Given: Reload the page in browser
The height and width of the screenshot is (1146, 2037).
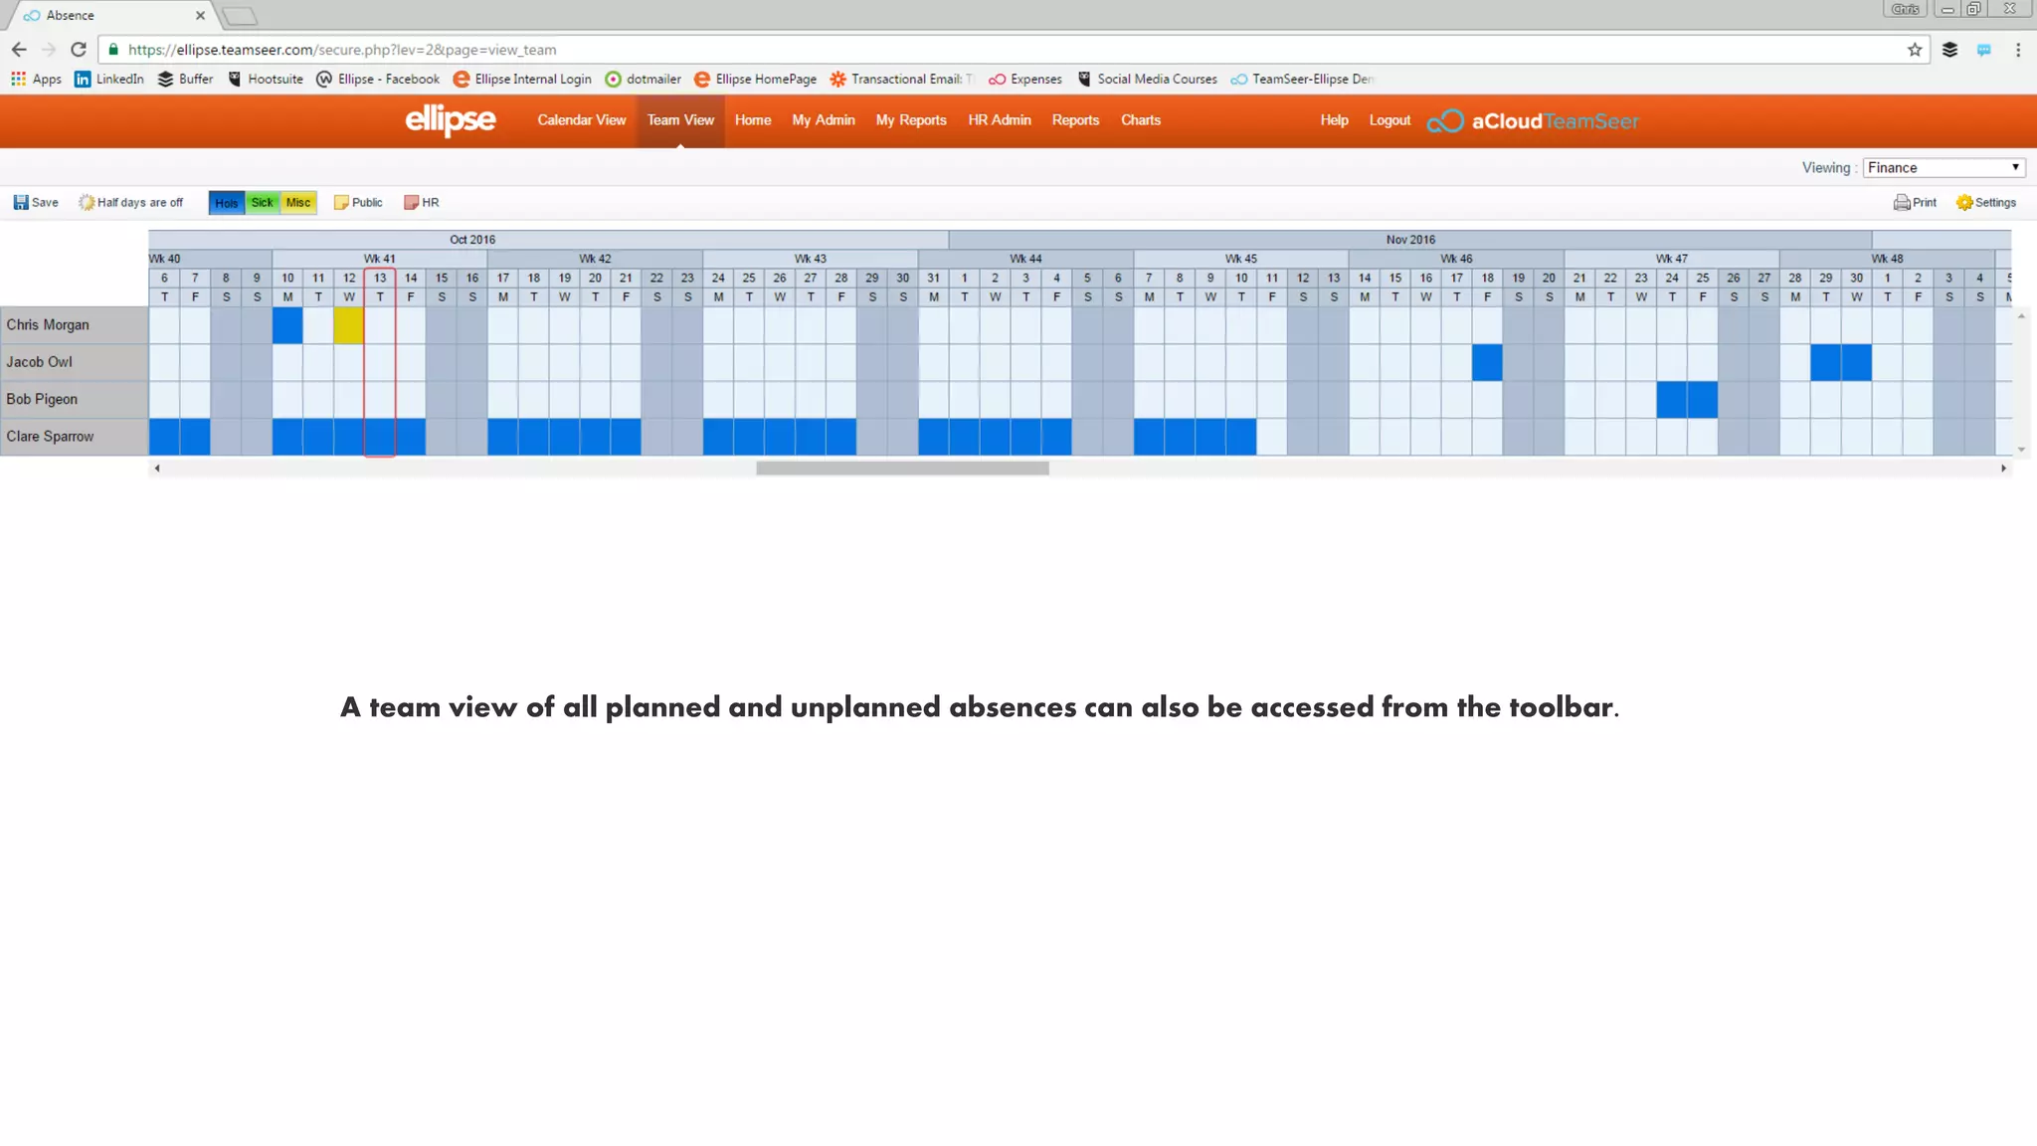Looking at the screenshot, I should [79, 50].
